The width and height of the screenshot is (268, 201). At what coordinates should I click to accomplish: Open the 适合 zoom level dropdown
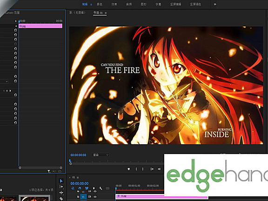[x=100, y=155]
